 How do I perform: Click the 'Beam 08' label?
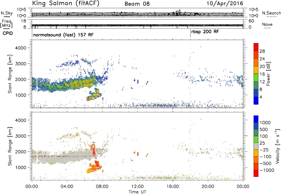point(137,4)
